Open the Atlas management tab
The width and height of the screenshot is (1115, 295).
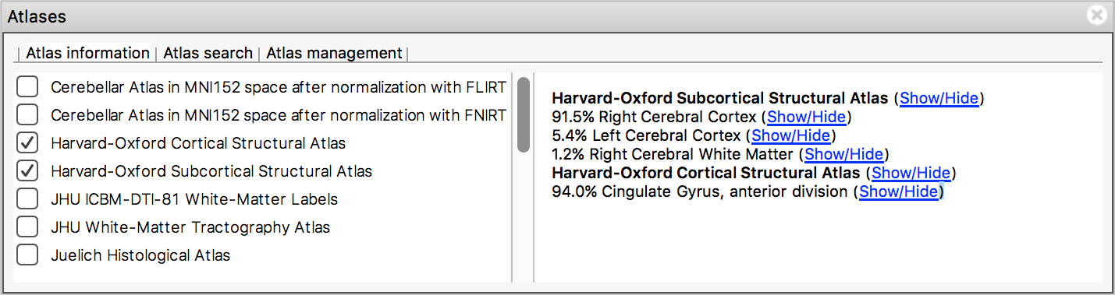point(334,53)
